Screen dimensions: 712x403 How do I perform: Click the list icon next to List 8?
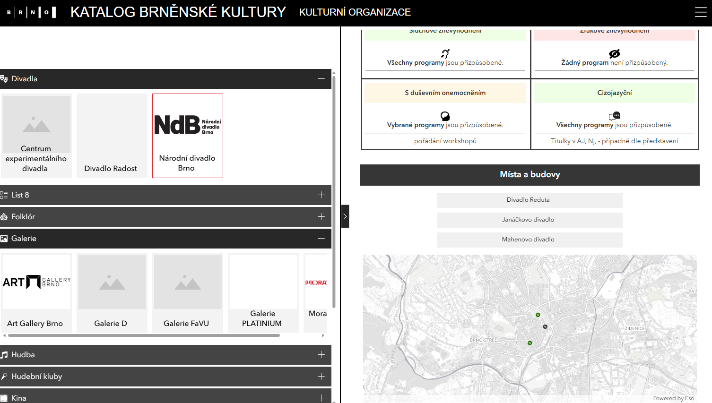(x=5, y=195)
